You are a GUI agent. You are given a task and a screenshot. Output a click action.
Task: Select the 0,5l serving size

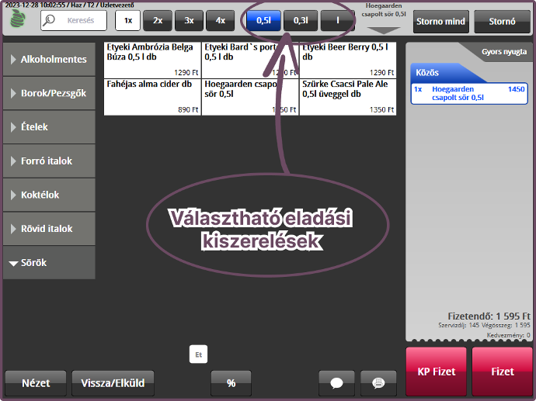pos(263,21)
